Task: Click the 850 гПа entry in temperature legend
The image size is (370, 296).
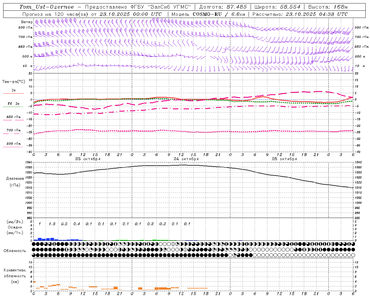Action: (14, 117)
